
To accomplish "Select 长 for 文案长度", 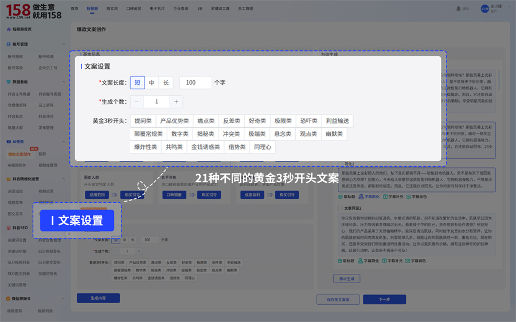I will pos(166,83).
